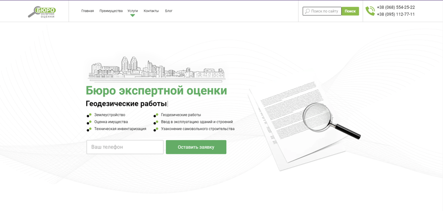The image size is (443, 211).
Task: Click the bold Геодезические работы subtitle
Action: [127, 104]
